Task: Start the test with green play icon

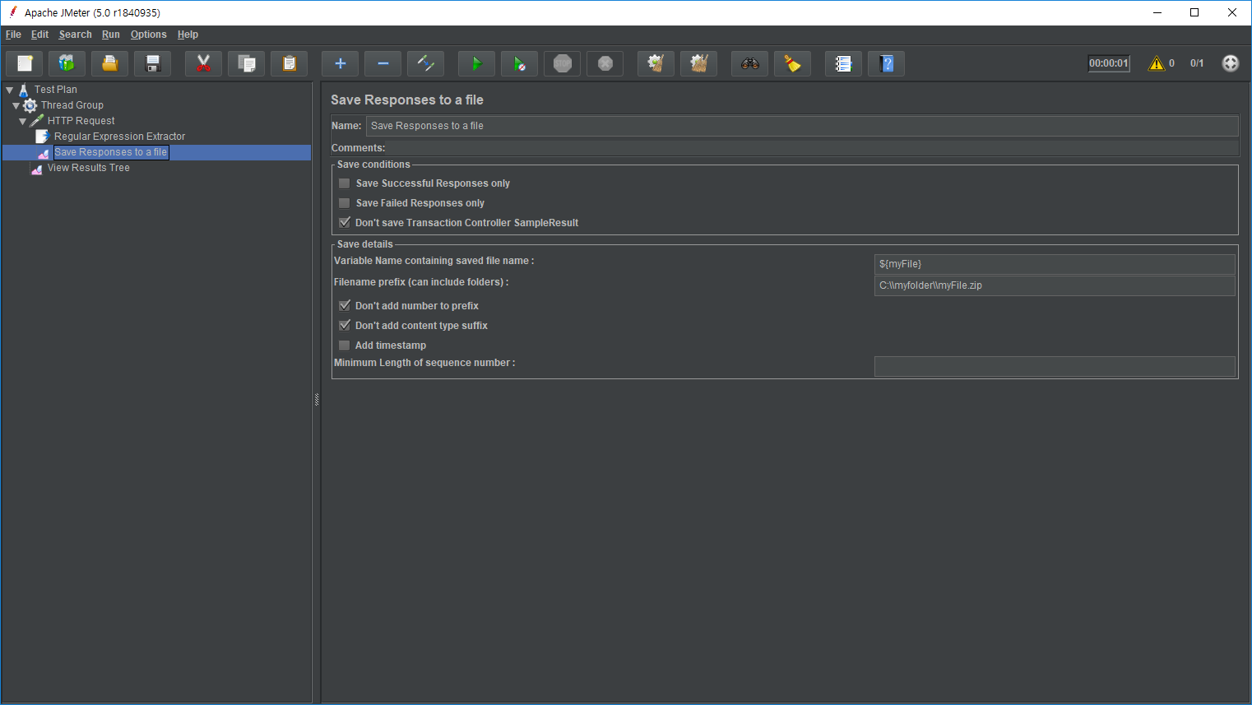Action: point(477,63)
